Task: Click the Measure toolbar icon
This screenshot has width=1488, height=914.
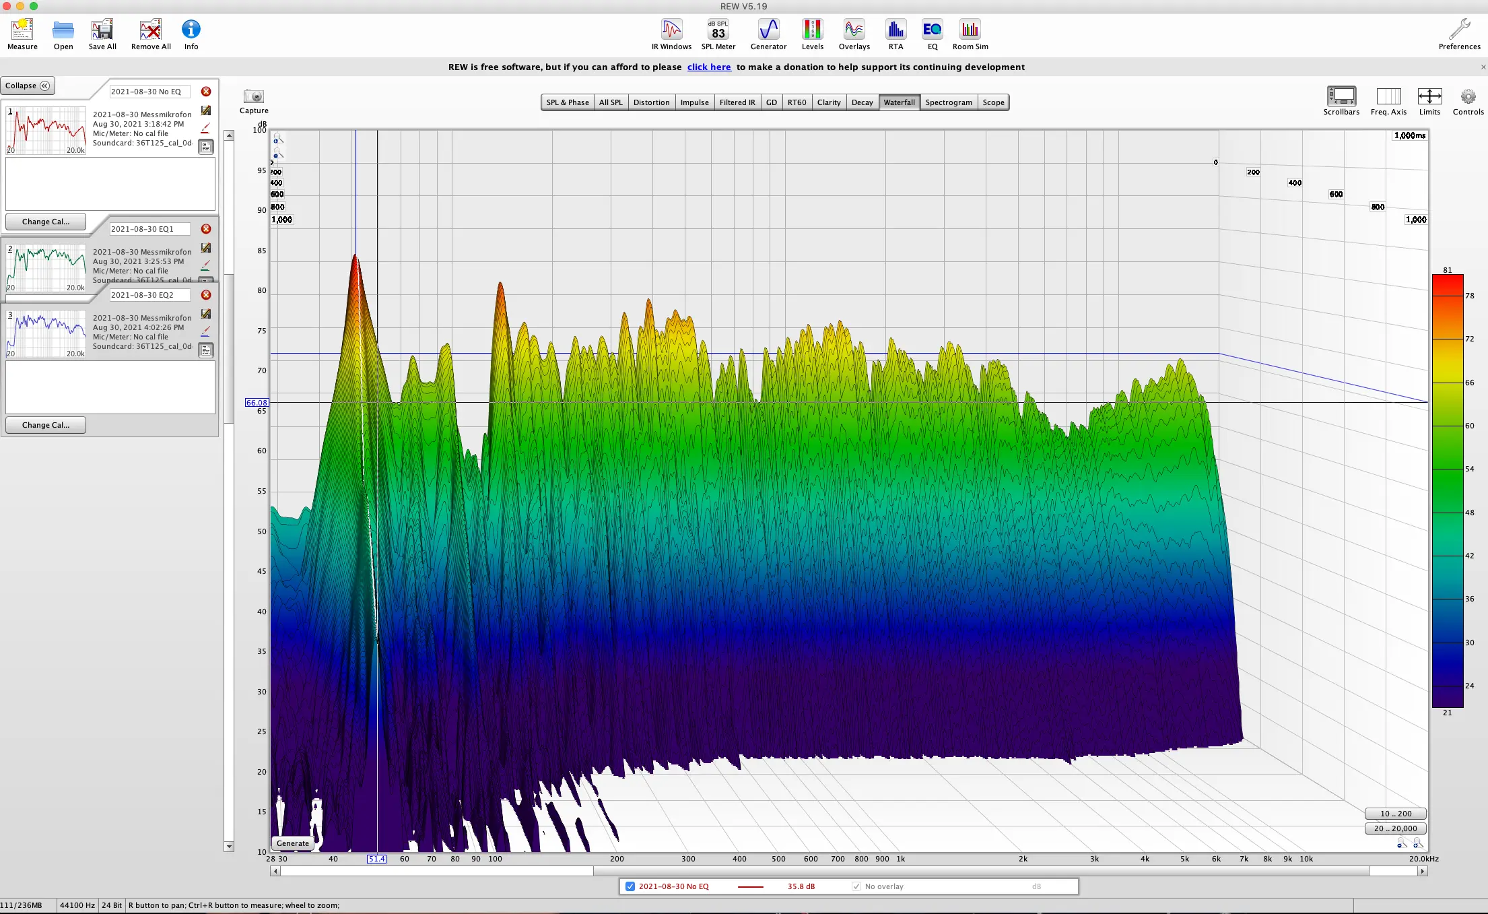Action: click(22, 30)
